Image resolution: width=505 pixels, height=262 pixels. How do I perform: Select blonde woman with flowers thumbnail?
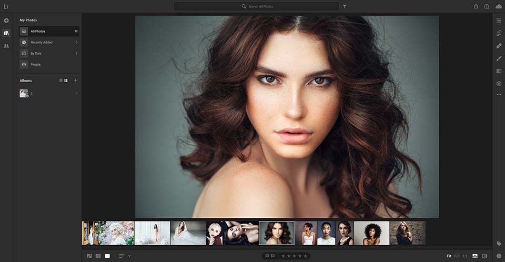116,233
